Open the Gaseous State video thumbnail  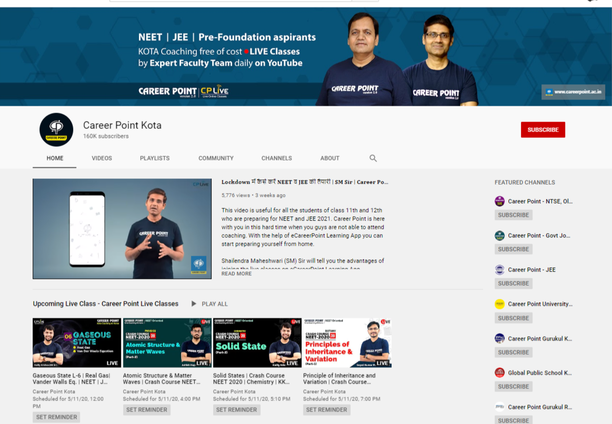(77, 342)
